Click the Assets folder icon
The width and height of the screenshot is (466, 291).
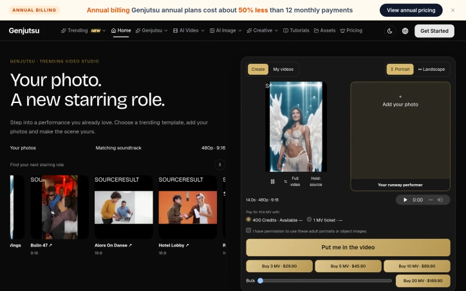click(x=316, y=30)
